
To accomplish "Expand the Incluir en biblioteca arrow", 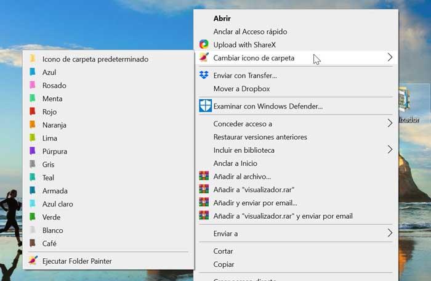I will click(x=390, y=150).
